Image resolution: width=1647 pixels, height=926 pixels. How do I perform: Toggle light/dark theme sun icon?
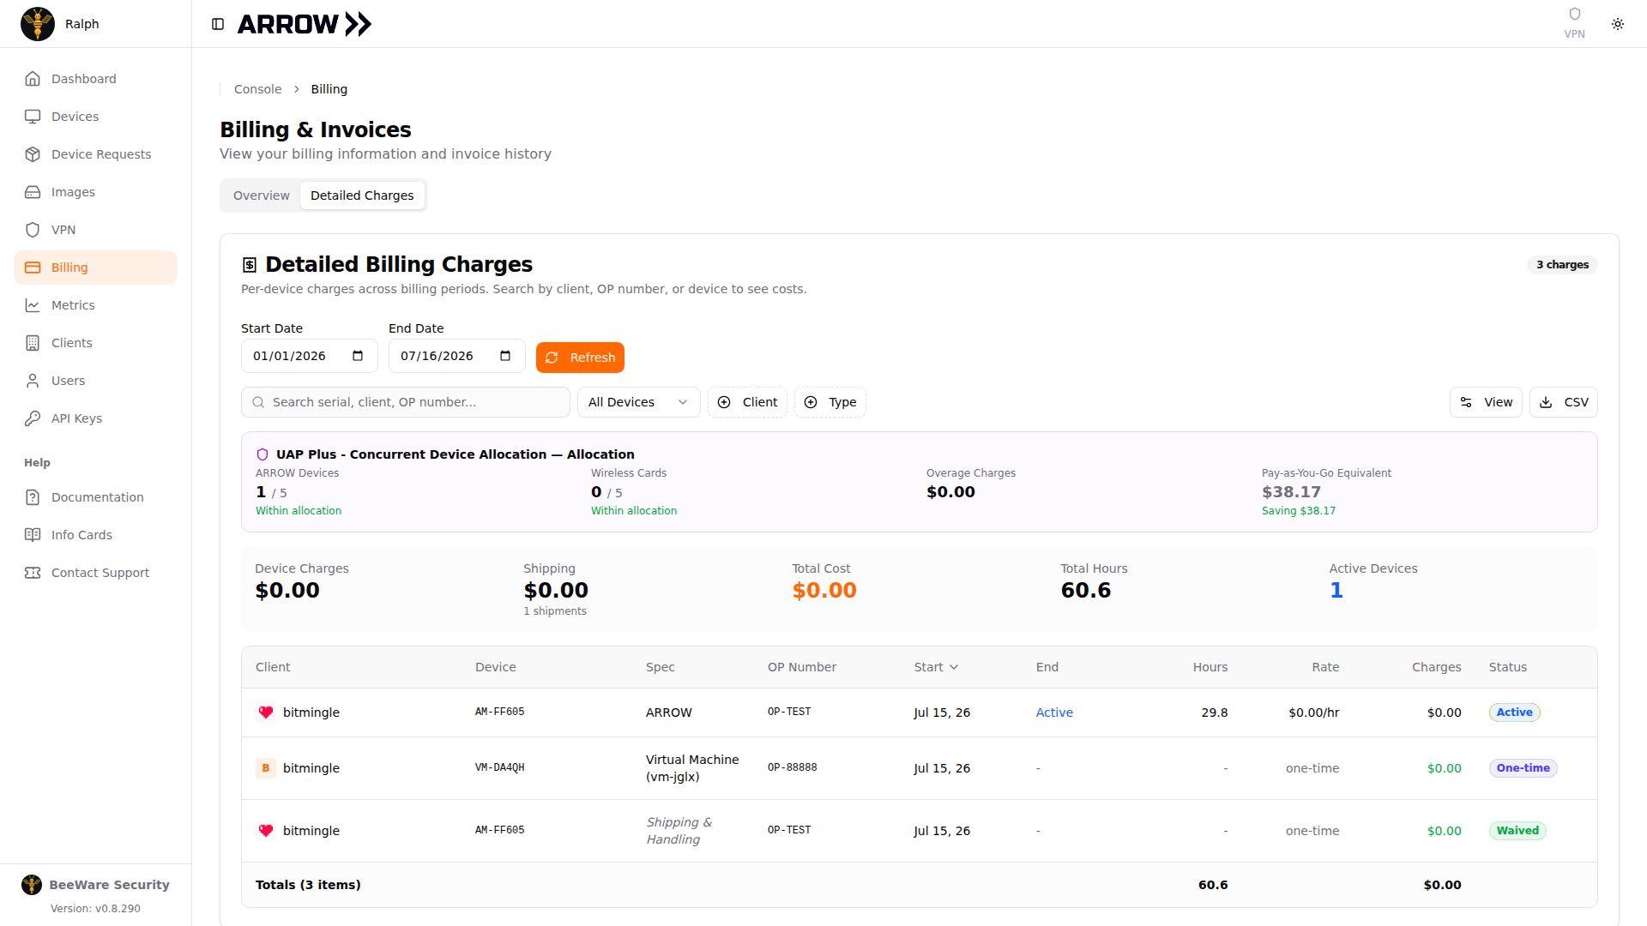point(1618,24)
